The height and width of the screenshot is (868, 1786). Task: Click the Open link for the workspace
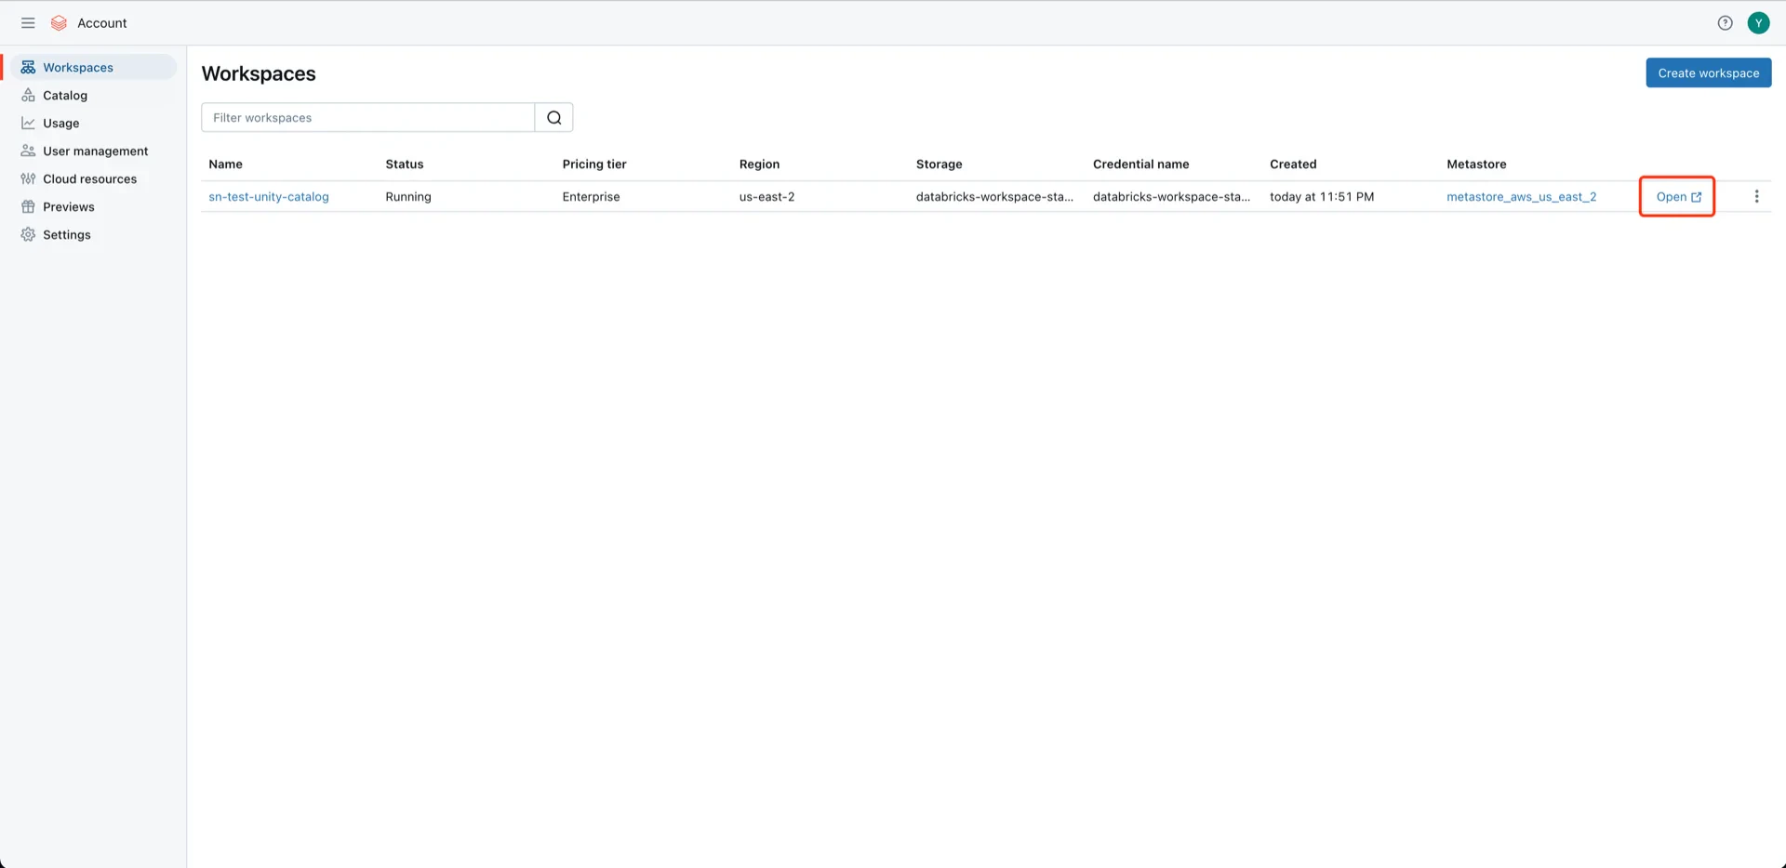1678,196
